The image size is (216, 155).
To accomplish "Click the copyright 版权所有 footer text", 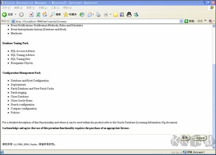I will [x=29, y=144].
